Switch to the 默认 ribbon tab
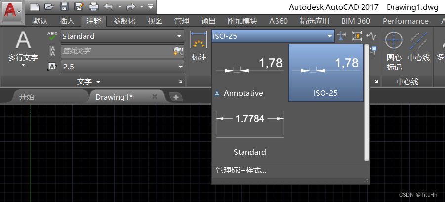 [x=40, y=21]
